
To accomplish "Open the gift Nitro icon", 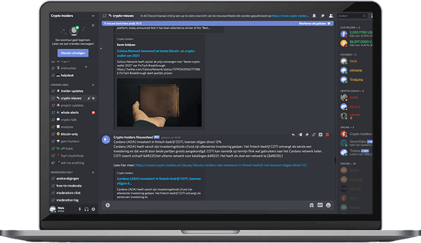I will (x=312, y=206).
